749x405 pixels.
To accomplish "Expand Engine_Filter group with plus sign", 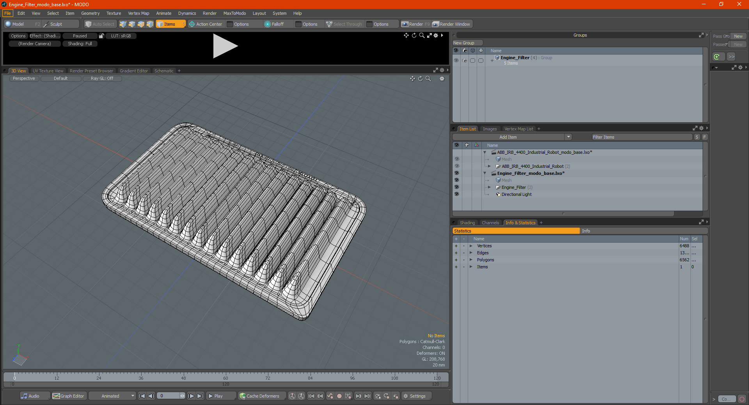I will coord(492,60).
